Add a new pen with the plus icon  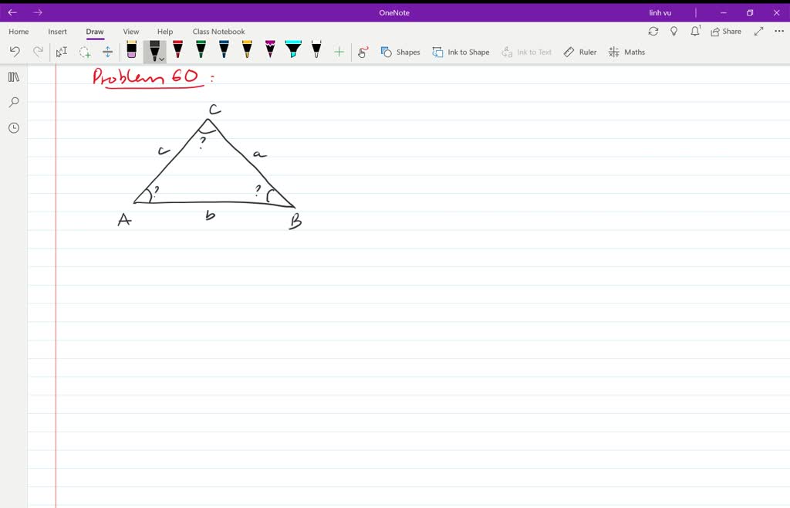(x=339, y=52)
